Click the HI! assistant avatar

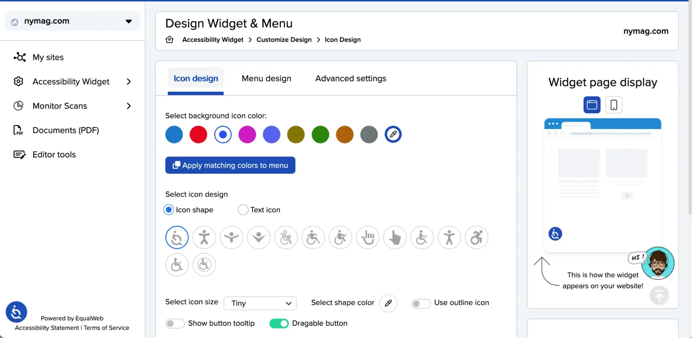click(x=658, y=263)
